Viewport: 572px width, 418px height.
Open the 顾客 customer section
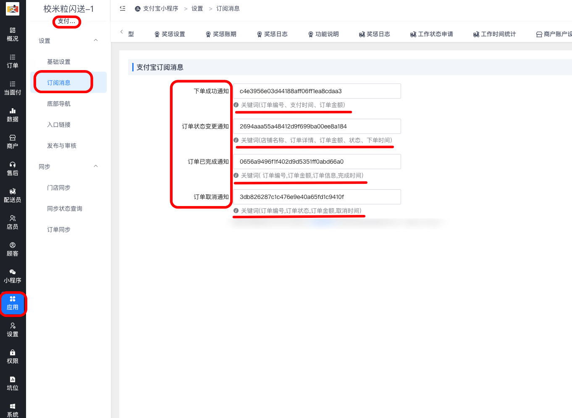pyautogui.click(x=13, y=248)
